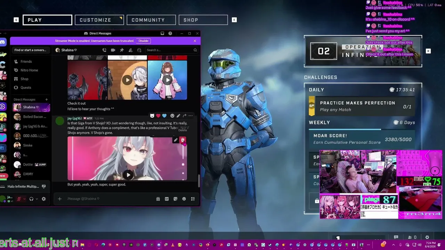Open Halo Infinite settings gear icon
Screen dimensions: 445x250
pyautogui.click(x=427, y=237)
